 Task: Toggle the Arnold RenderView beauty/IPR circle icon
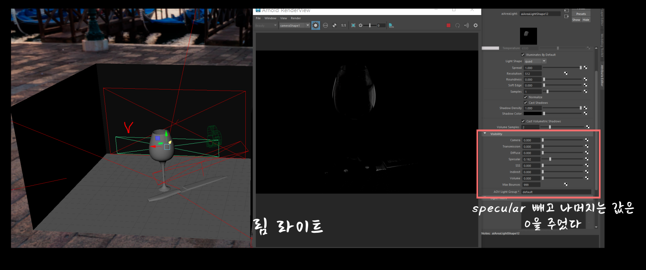pos(315,25)
